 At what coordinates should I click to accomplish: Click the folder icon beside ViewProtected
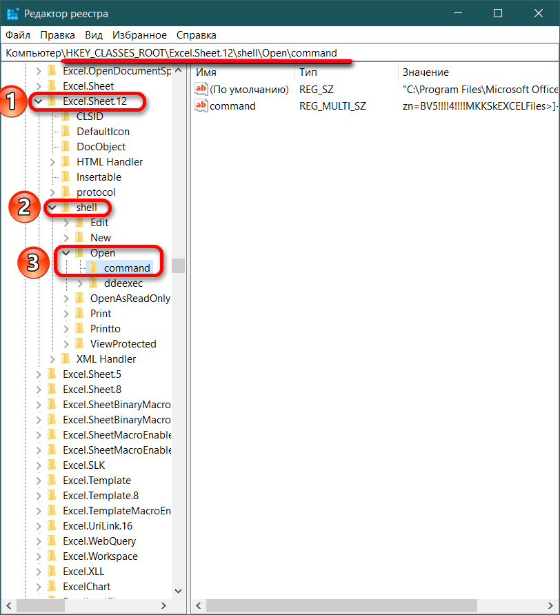tap(80, 343)
